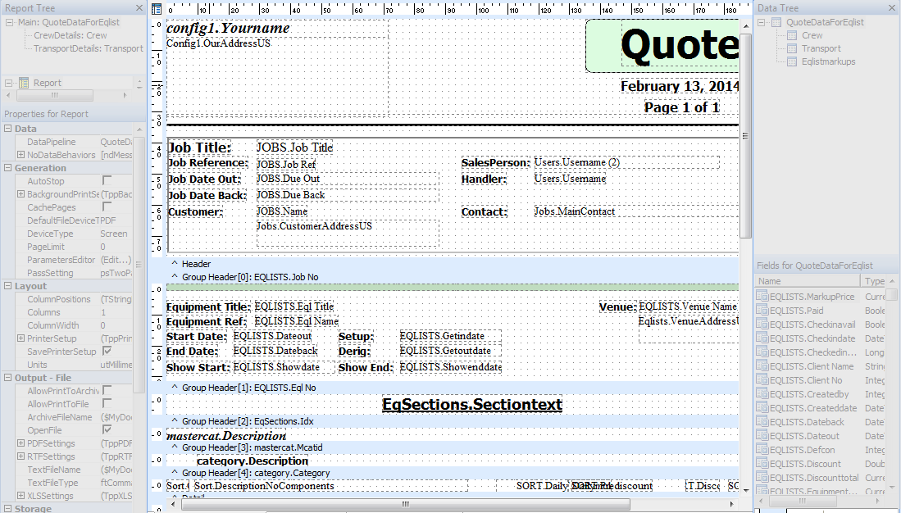Click the select-report icon at ruler corner
Screen dimensions: 901x513
pyautogui.click(x=157, y=9)
